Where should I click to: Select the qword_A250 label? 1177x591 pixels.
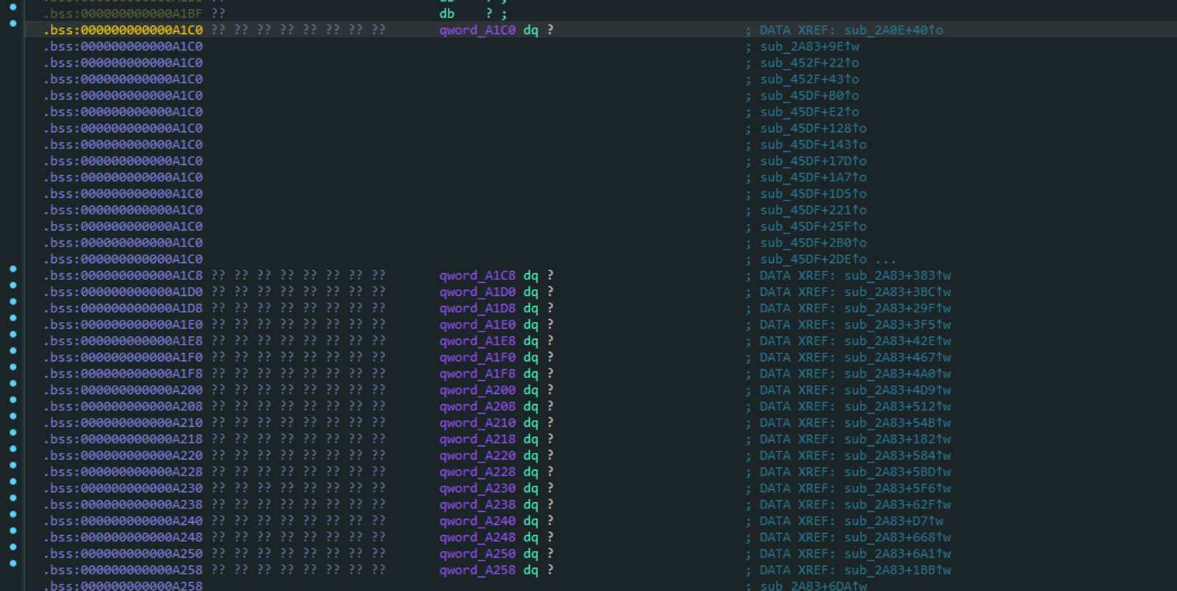pos(477,553)
